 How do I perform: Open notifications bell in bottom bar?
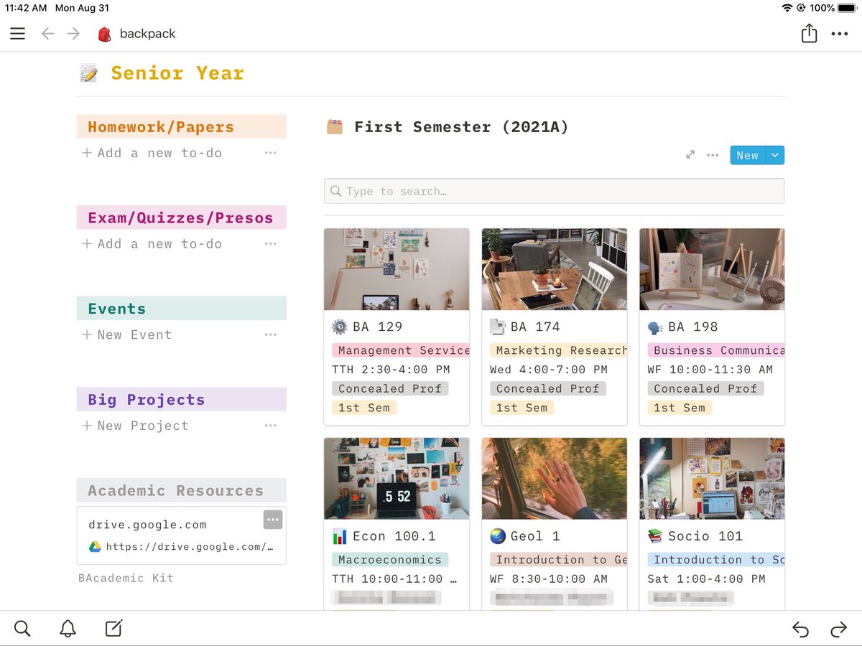pyautogui.click(x=68, y=629)
